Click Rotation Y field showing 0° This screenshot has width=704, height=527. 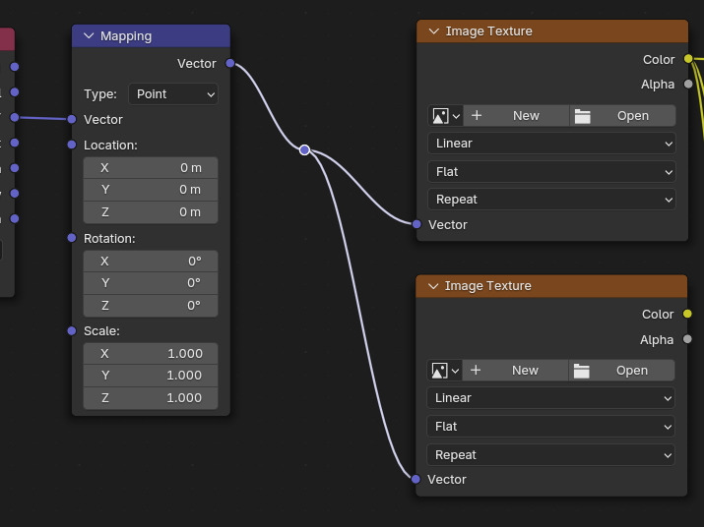tap(151, 283)
